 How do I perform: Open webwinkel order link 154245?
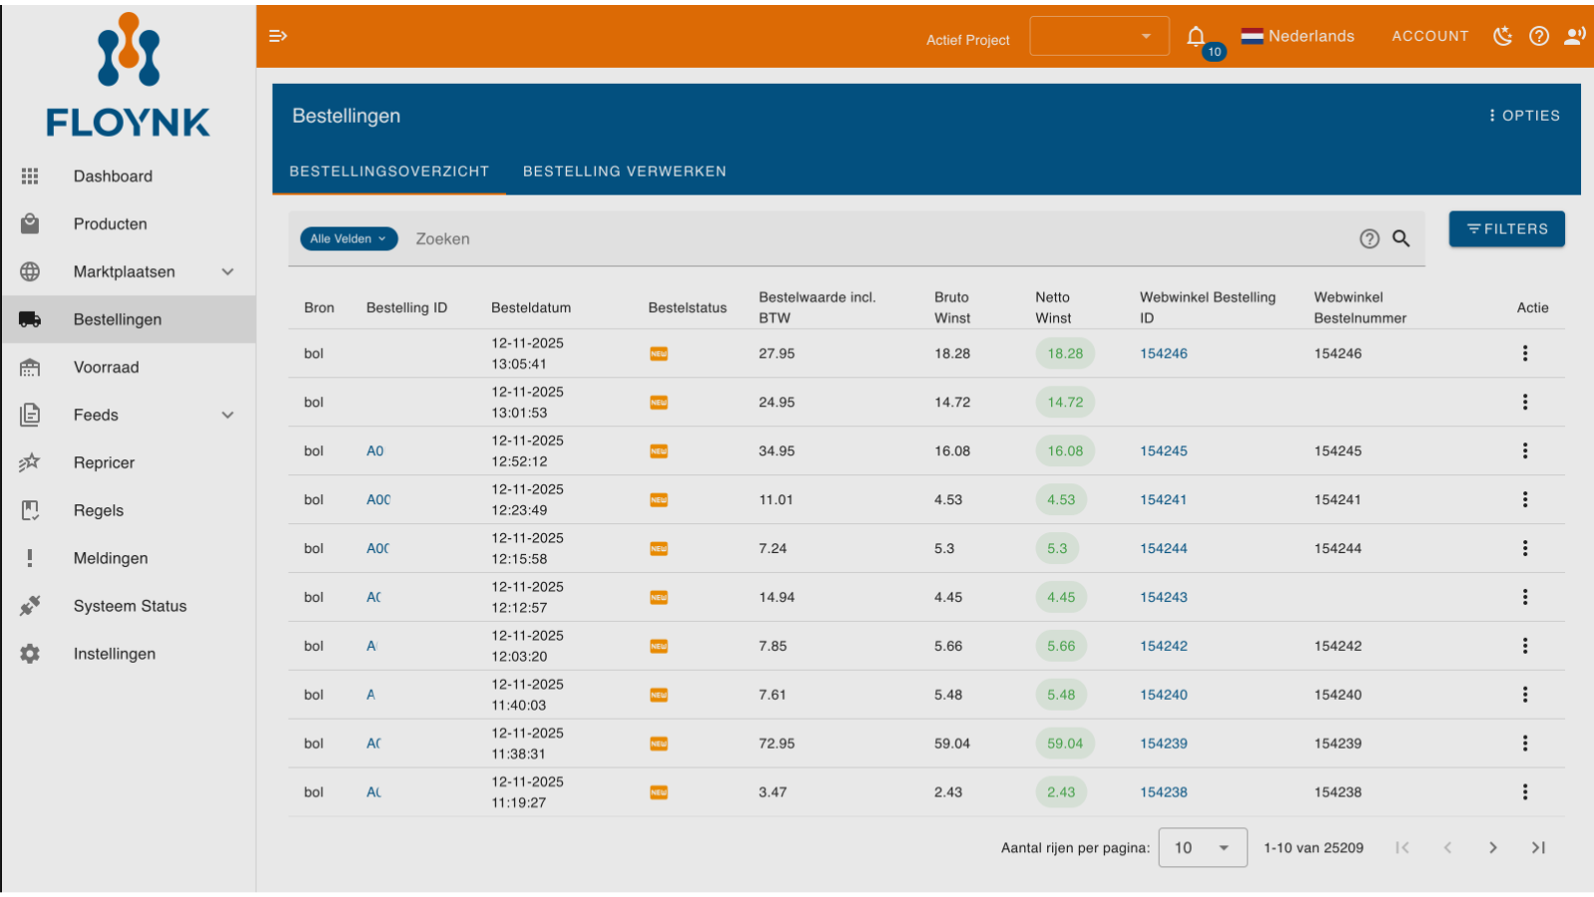(1164, 450)
